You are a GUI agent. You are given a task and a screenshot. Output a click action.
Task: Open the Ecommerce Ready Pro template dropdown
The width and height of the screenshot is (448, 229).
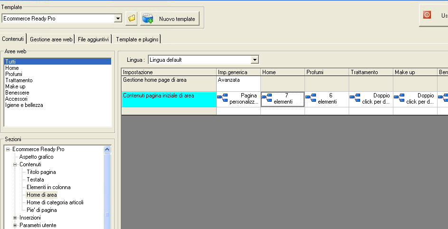tap(117, 19)
